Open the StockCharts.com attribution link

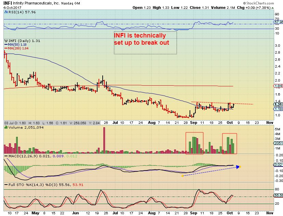258,3
